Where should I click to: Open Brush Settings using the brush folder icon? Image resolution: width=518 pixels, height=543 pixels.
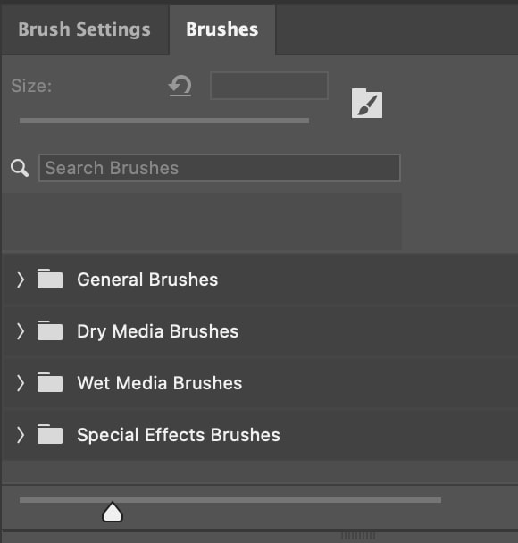pos(367,104)
